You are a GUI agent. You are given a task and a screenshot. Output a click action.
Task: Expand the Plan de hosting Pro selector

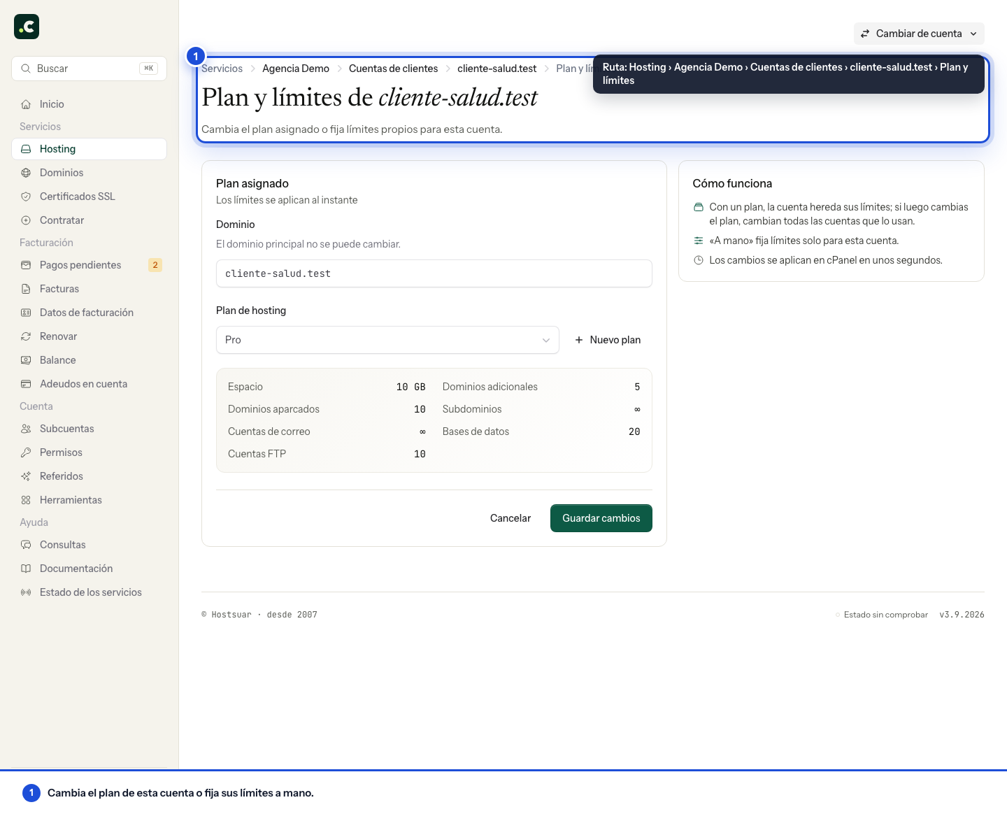(x=387, y=340)
